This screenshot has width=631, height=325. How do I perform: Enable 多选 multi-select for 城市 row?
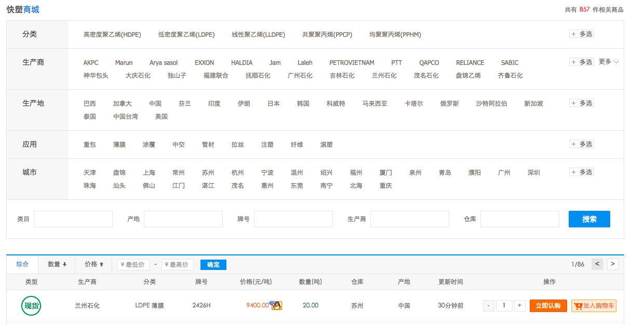(x=582, y=172)
